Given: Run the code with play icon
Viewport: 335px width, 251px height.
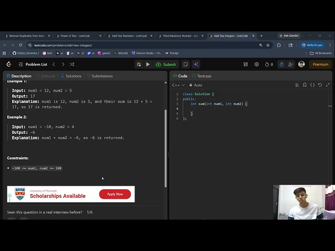Looking at the screenshot, I should [148, 64].
